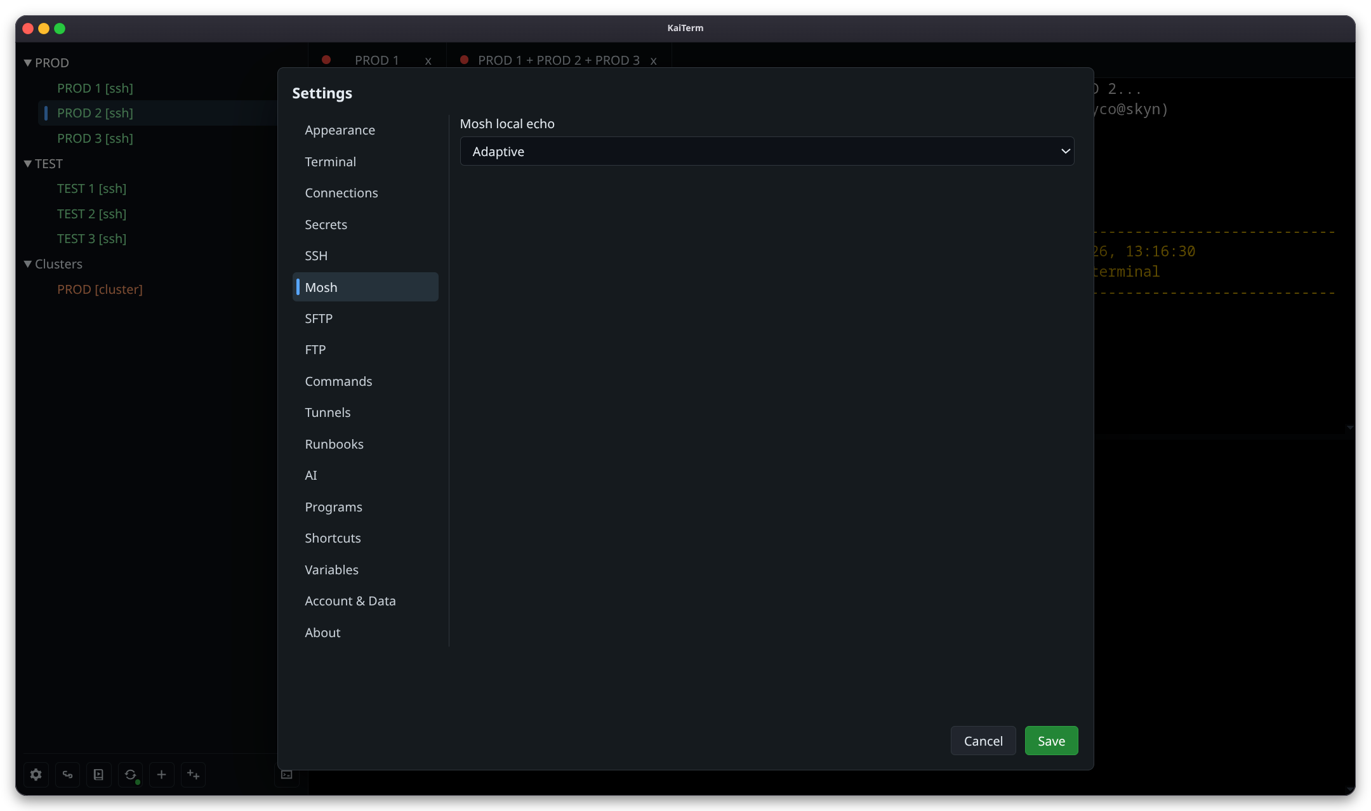The width and height of the screenshot is (1371, 811).
Task: Open the runbooks book icon in the toolbar
Action: (x=98, y=774)
